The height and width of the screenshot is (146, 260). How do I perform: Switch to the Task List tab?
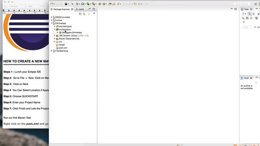(247, 9)
